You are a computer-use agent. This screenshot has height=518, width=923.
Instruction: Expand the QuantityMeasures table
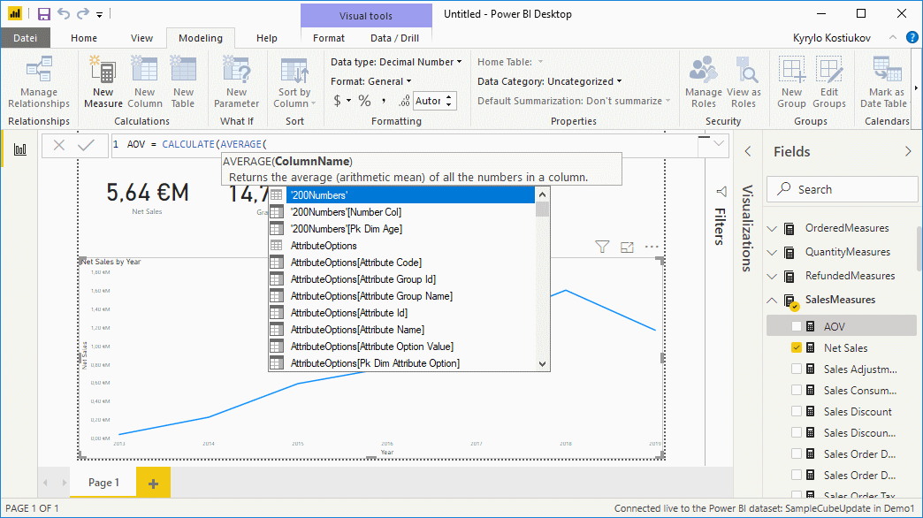[773, 253]
